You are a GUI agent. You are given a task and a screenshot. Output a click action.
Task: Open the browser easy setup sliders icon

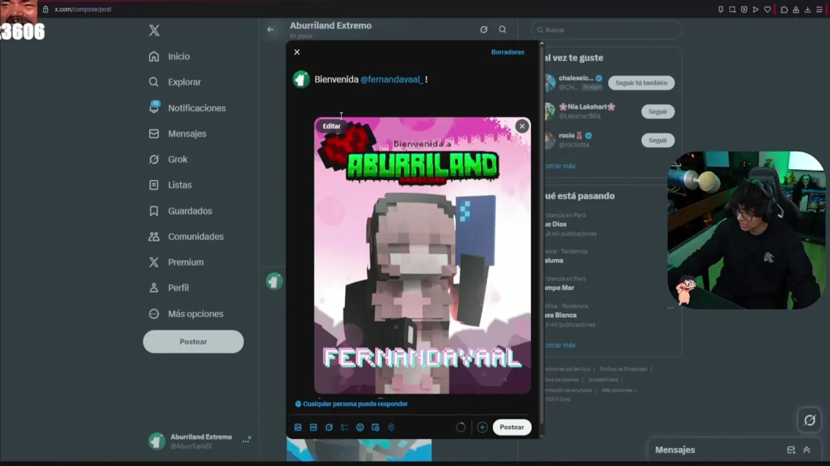[x=819, y=9]
